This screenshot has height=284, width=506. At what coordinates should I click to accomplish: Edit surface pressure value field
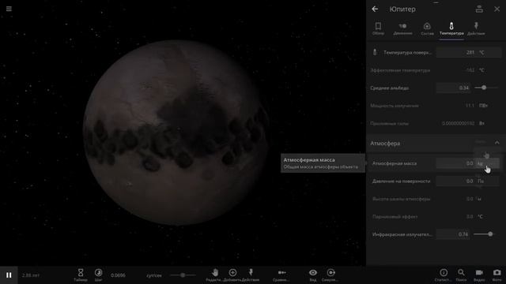coord(455,181)
